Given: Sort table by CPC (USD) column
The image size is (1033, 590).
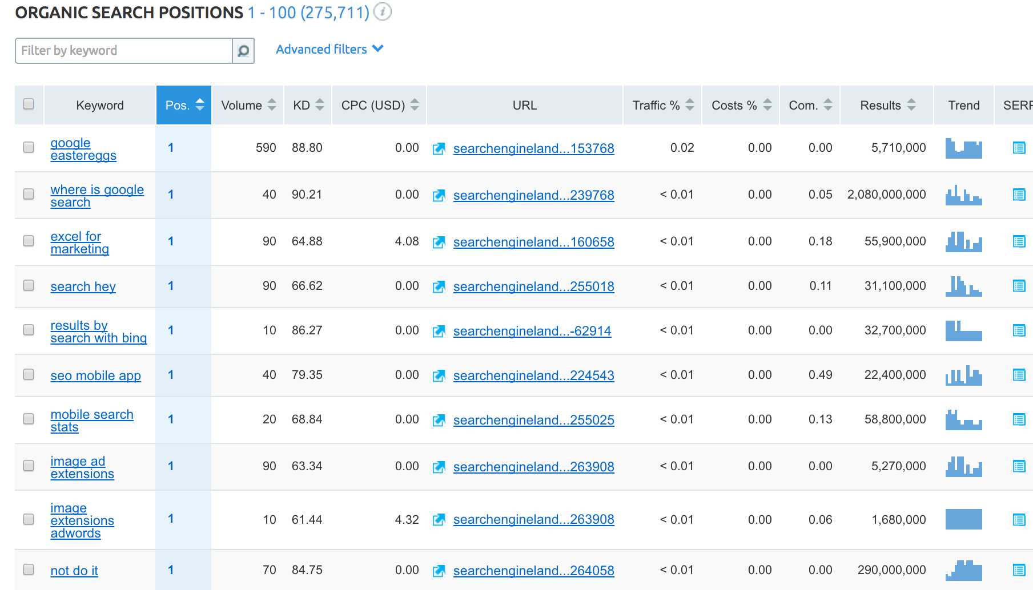Looking at the screenshot, I should [380, 105].
